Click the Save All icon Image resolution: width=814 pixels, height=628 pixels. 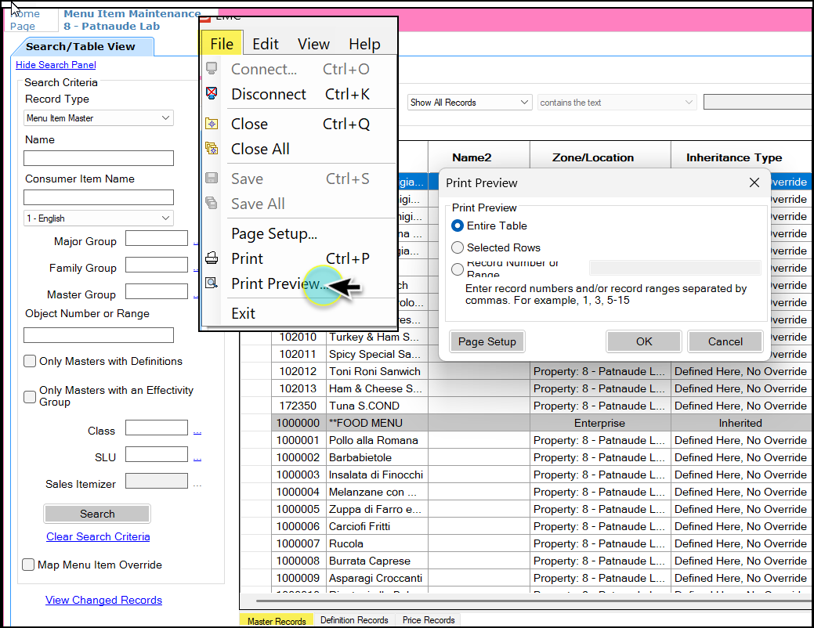[x=212, y=203]
